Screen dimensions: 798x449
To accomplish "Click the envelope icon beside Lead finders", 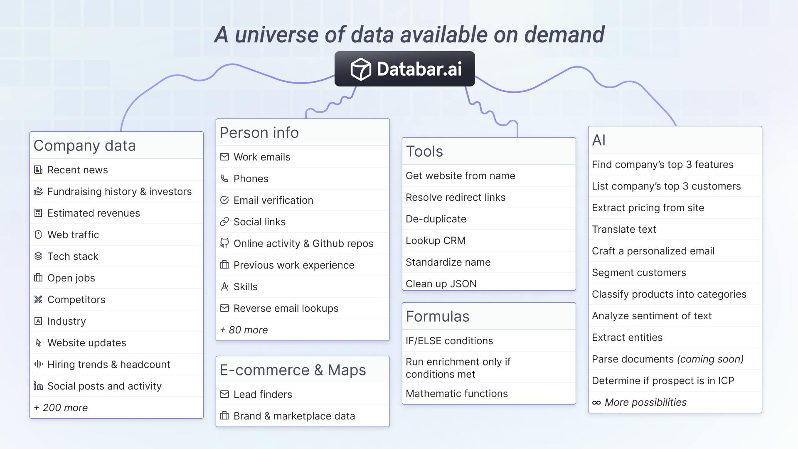I will 224,394.
